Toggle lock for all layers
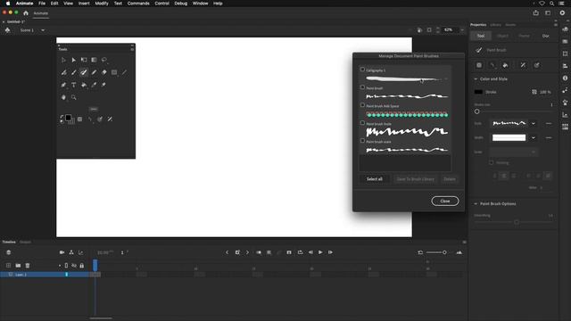This screenshot has width=571, height=321. [x=81, y=266]
